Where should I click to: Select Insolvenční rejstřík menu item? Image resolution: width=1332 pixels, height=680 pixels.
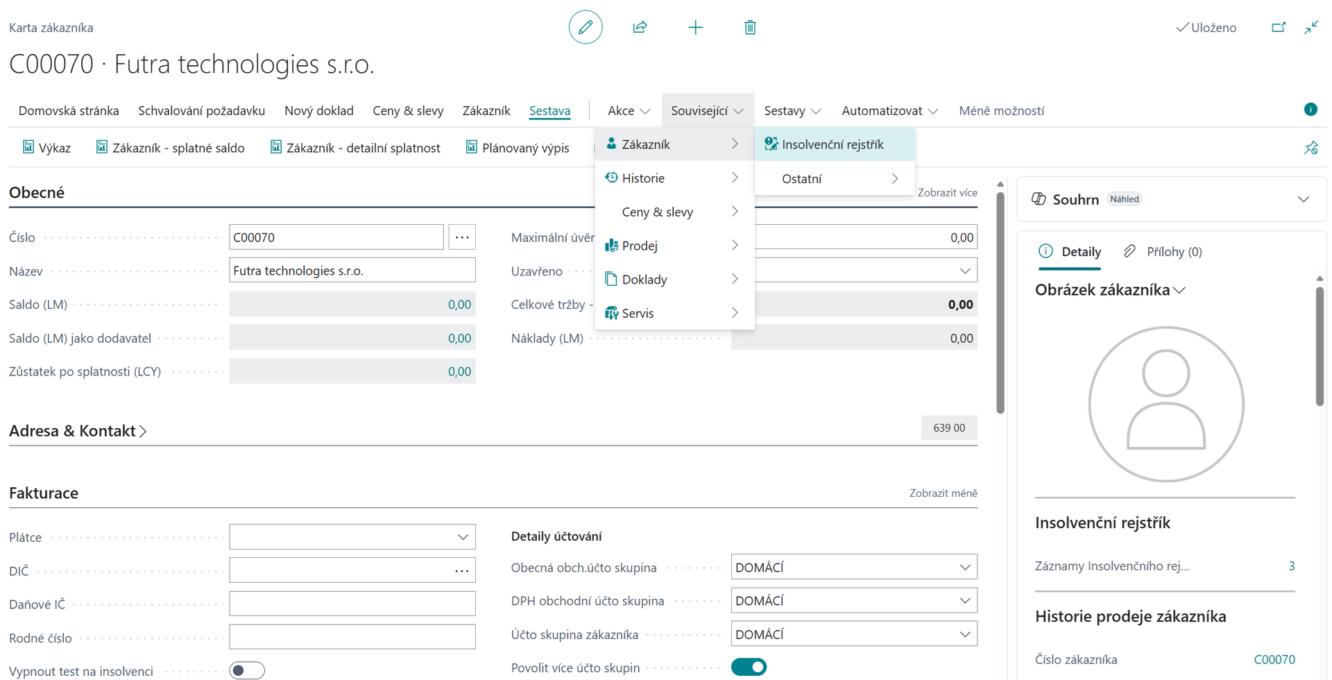pyautogui.click(x=832, y=144)
